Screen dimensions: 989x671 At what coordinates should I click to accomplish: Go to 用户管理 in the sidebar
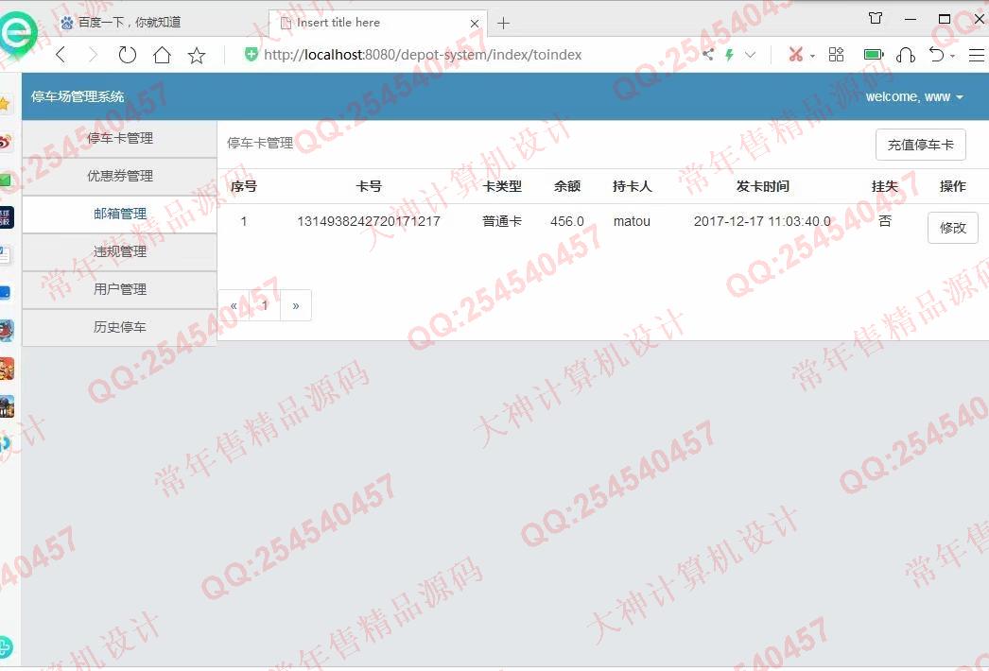[x=120, y=289]
